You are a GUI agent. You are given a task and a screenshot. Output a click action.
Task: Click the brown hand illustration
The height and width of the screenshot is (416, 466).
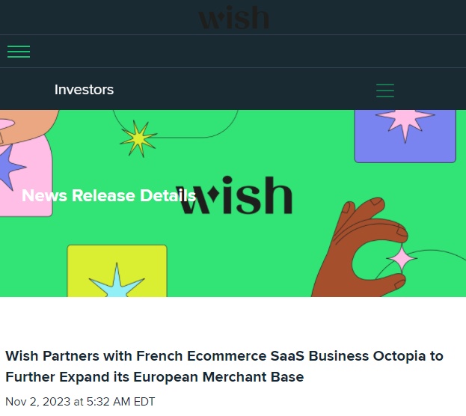coord(360,248)
